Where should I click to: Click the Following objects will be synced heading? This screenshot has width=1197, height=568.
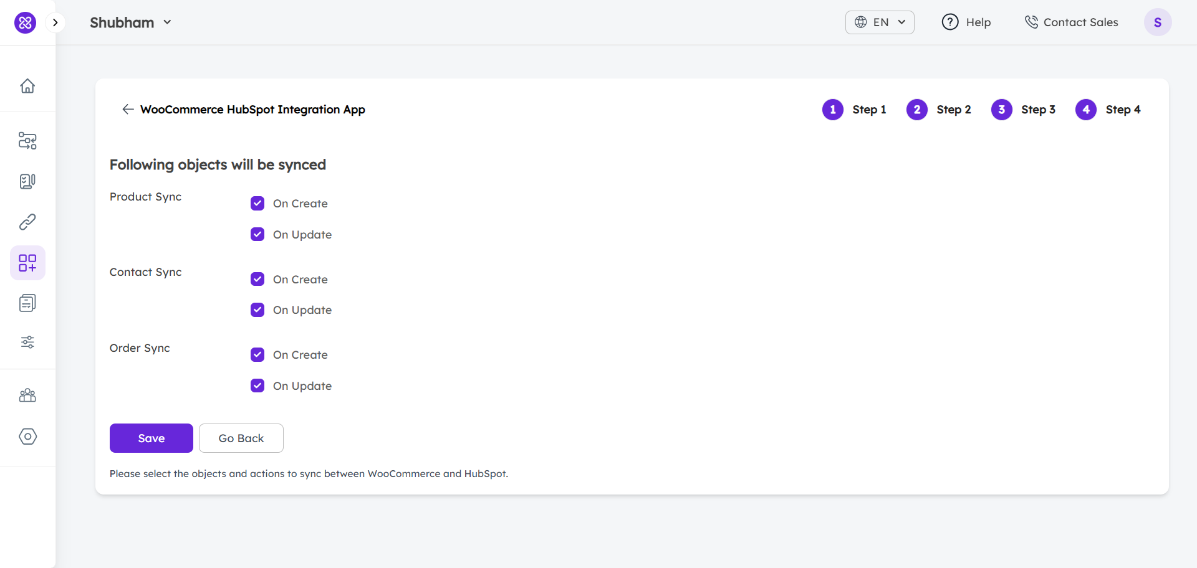tap(218, 164)
